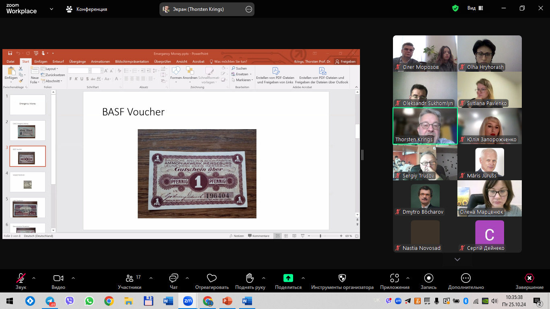Start camera with the Видео icon
This screenshot has width=550, height=309.
pos(58,278)
